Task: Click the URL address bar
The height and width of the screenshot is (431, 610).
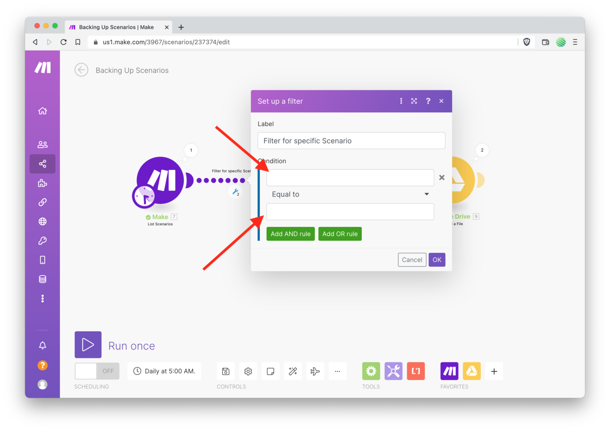Action: [x=302, y=42]
